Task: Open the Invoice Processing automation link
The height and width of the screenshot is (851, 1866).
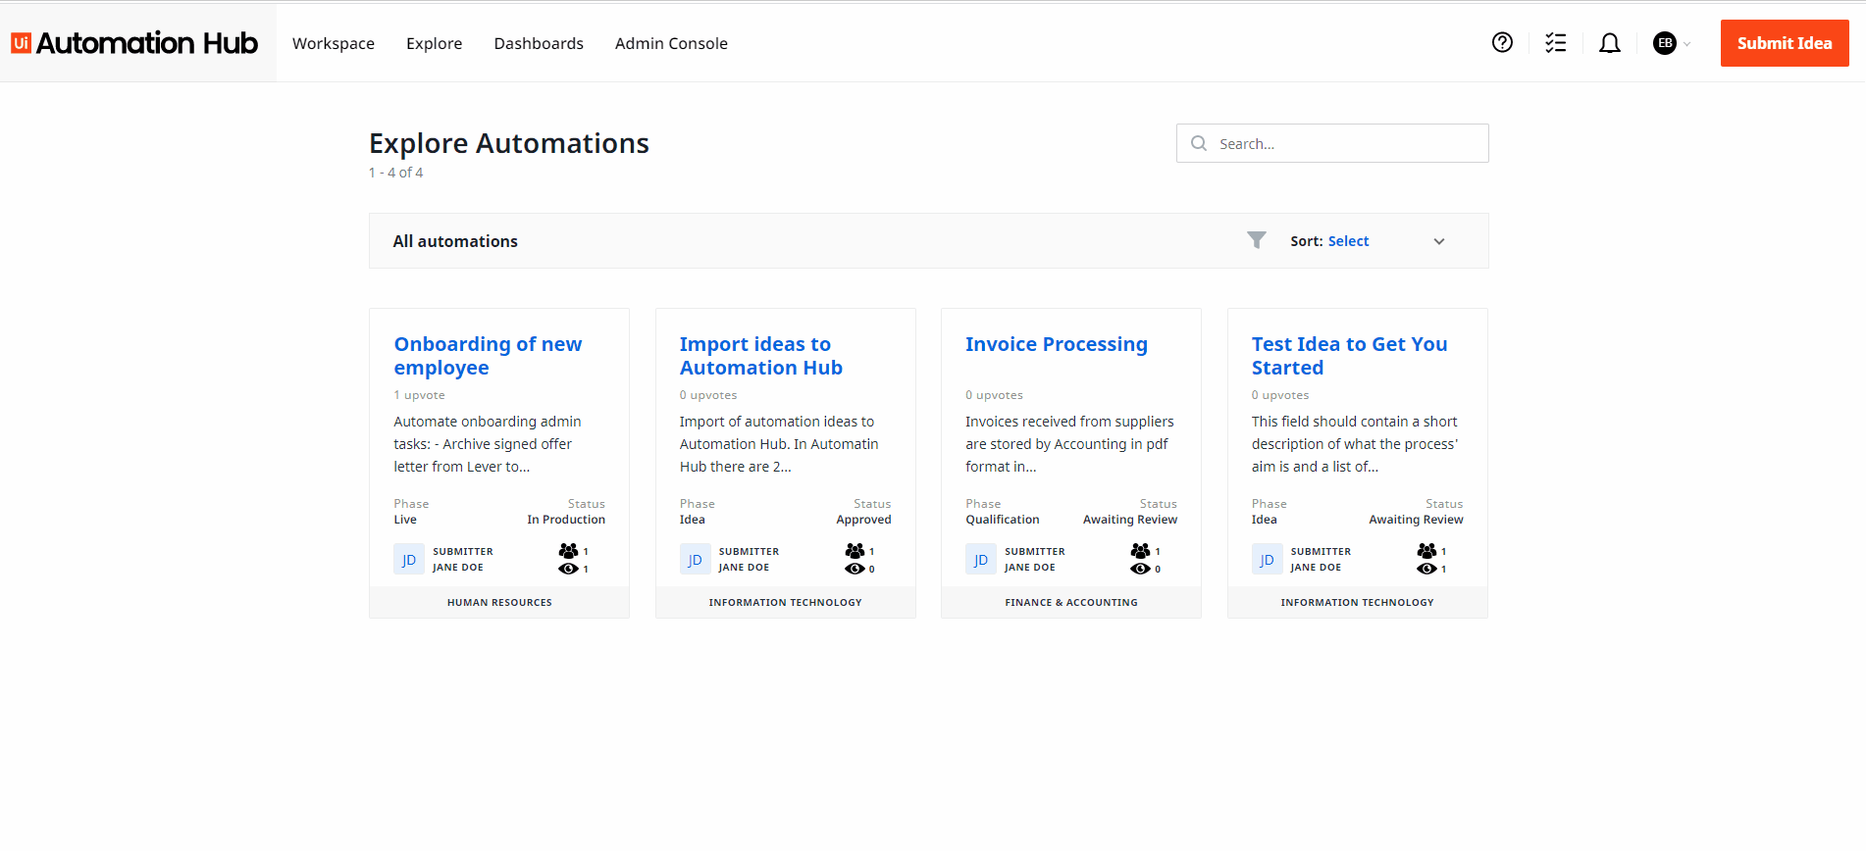Action: click(1056, 344)
